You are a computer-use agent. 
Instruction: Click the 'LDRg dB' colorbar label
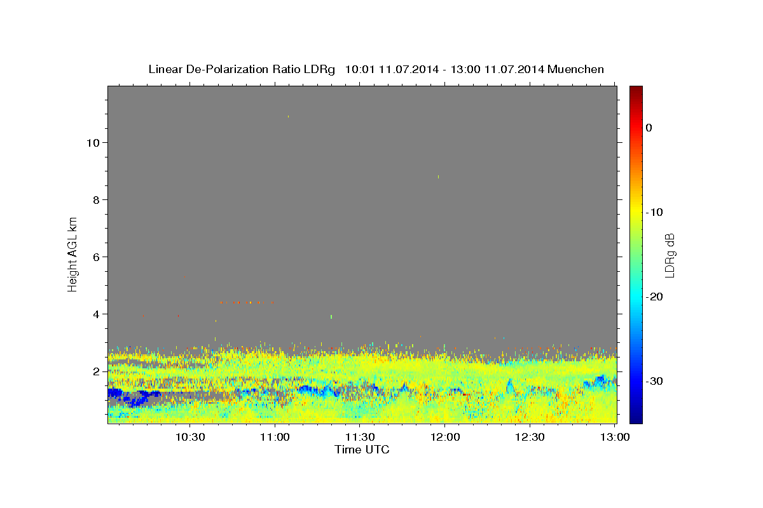[669, 255]
